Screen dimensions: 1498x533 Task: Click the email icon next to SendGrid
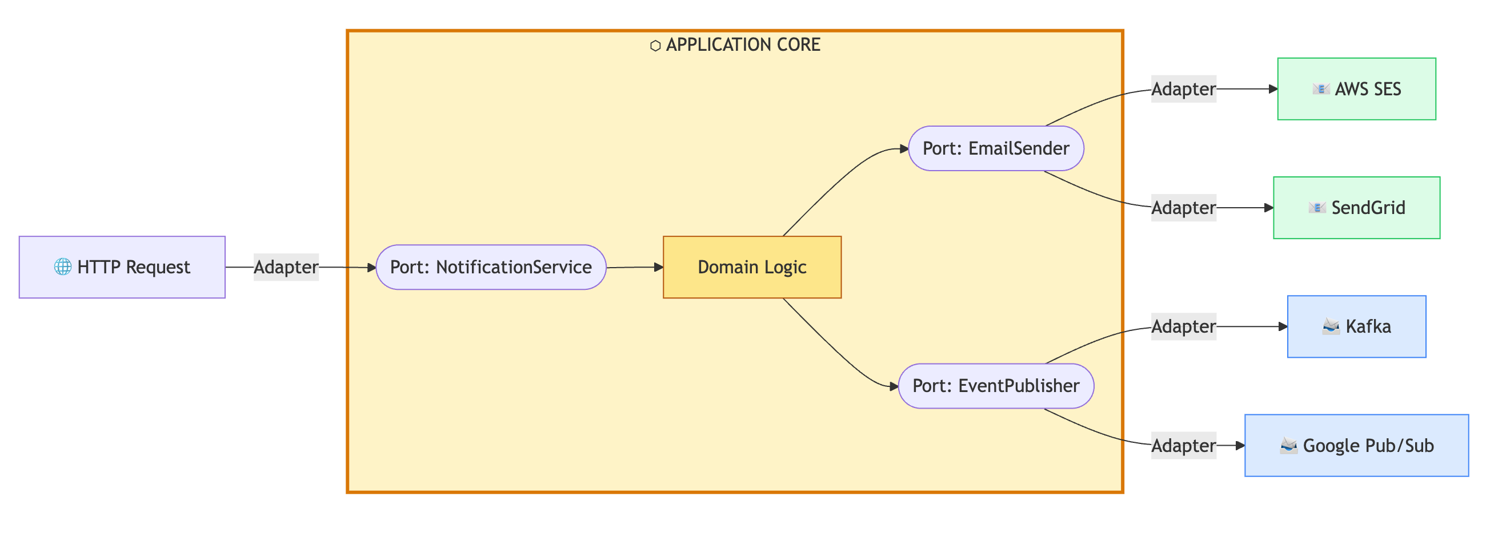pos(1319,207)
